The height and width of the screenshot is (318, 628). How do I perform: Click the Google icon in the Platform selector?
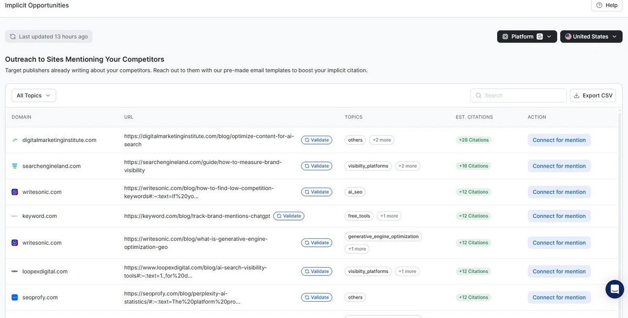point(540,36)
